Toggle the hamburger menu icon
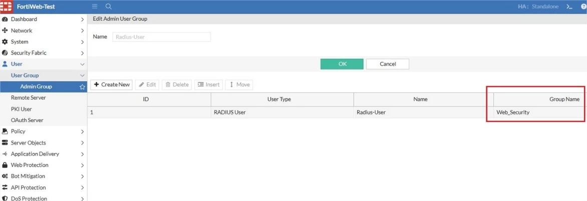Viewport: 587px width, 201px height. [95, 6]
